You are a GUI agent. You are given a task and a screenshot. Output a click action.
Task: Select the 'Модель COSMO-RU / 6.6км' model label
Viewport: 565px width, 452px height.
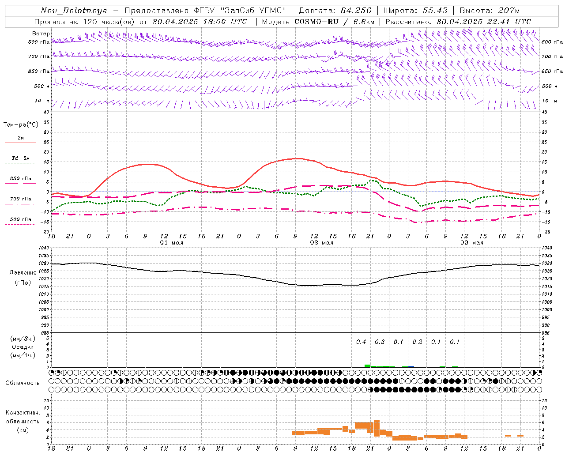coord(318,22)
